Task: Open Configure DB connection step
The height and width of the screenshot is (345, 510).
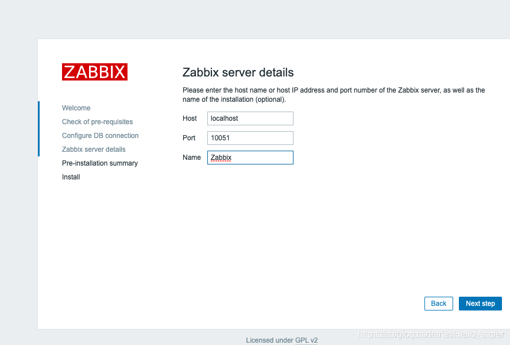Action: click(100, 136)
